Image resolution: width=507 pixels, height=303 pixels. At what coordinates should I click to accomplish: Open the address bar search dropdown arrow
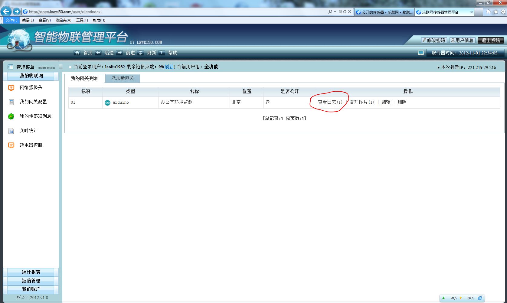335,12
